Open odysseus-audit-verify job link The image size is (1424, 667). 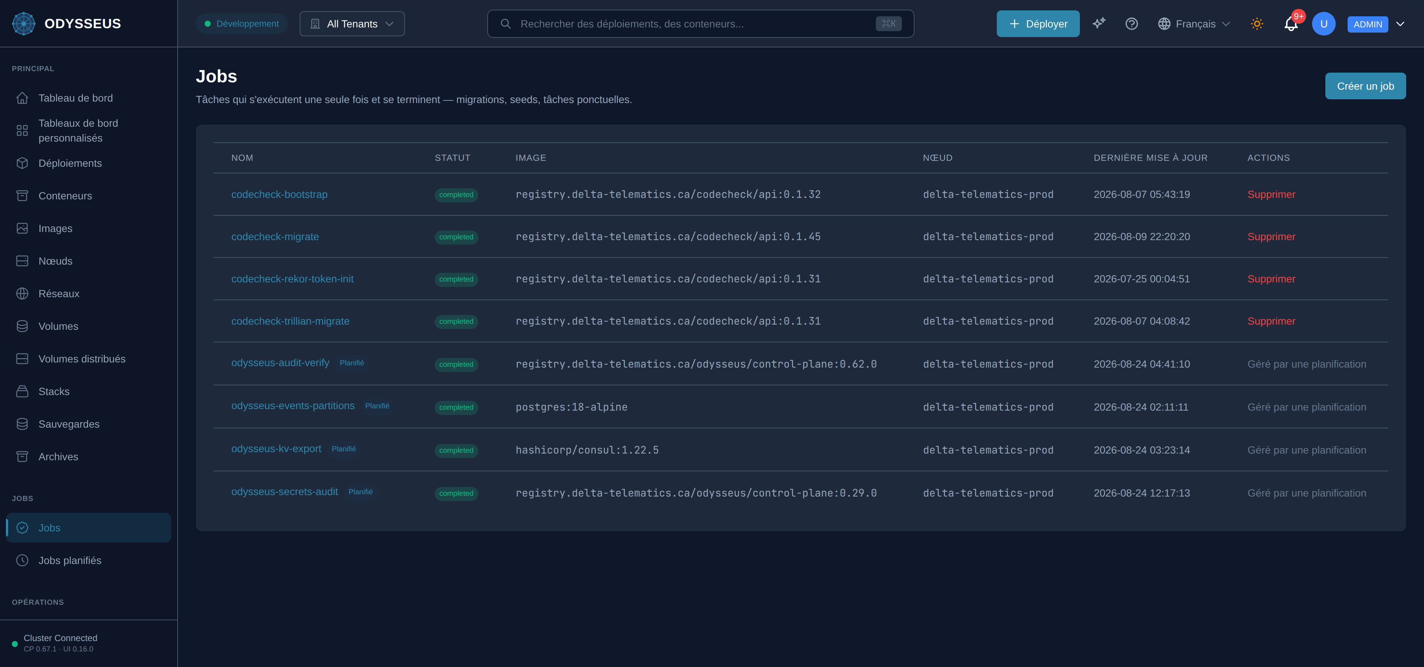(280, 363)
